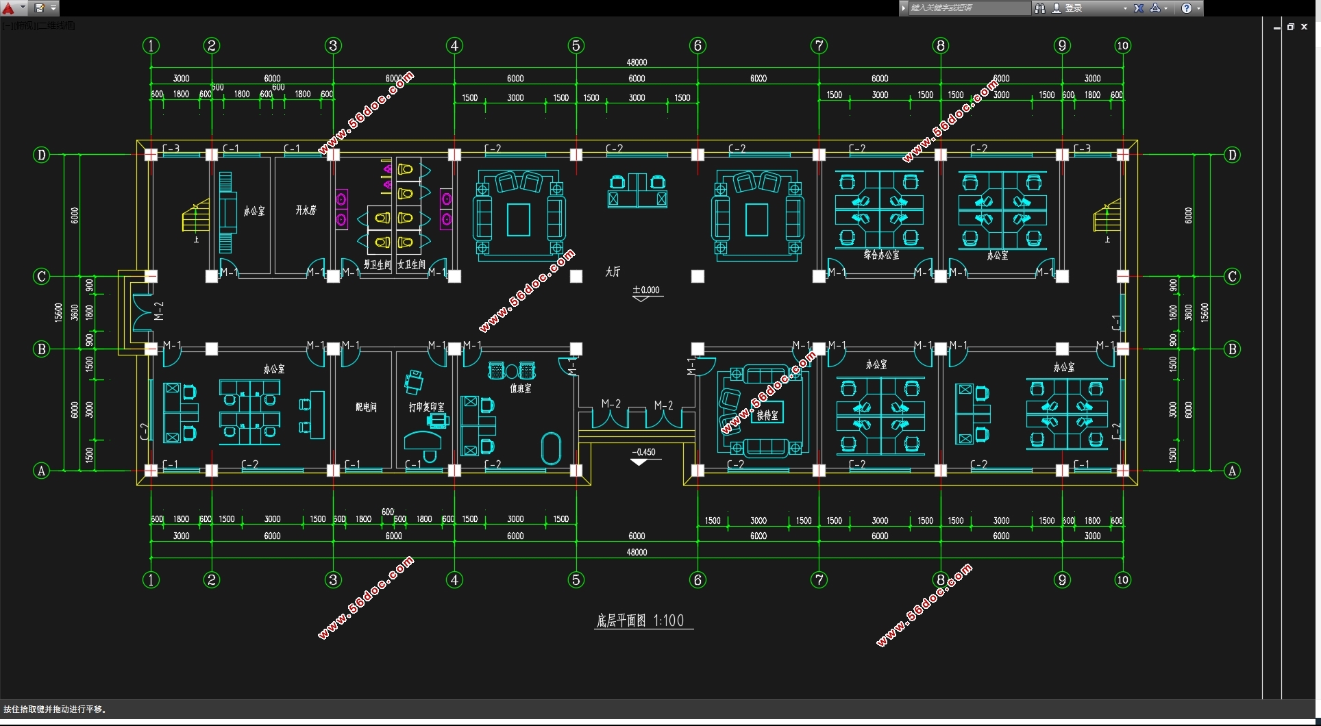Click the Save As quick access icon

40,8
